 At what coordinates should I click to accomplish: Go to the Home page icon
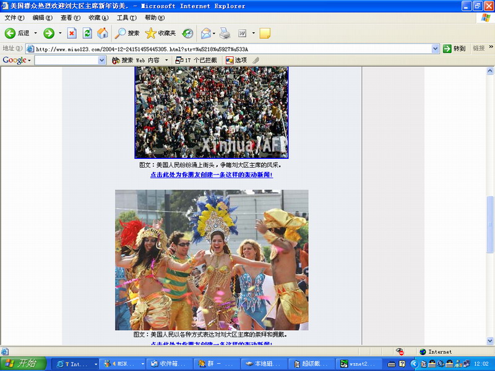[x=102, y=33]
